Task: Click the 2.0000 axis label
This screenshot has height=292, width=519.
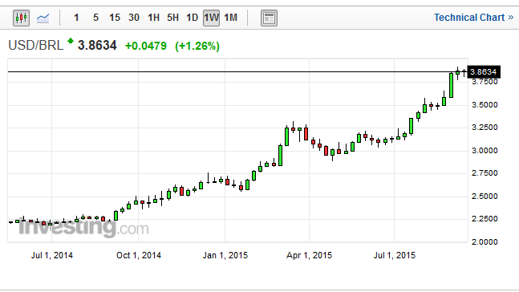Action: tap(485, 242)
